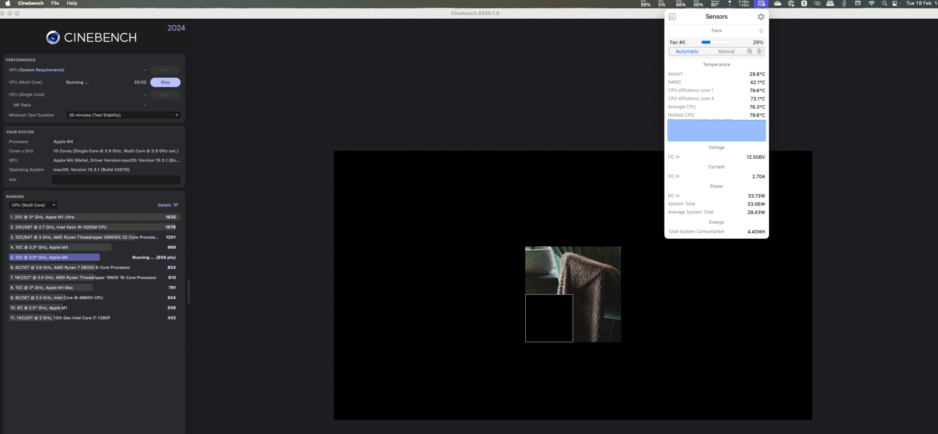Screen dimensions: 938x434
Task: Click the S-shaped app icon in menu bar
Action: point(804,3)
